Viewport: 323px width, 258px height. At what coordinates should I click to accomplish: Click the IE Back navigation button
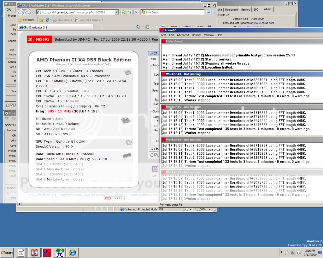tap(21, 12)
